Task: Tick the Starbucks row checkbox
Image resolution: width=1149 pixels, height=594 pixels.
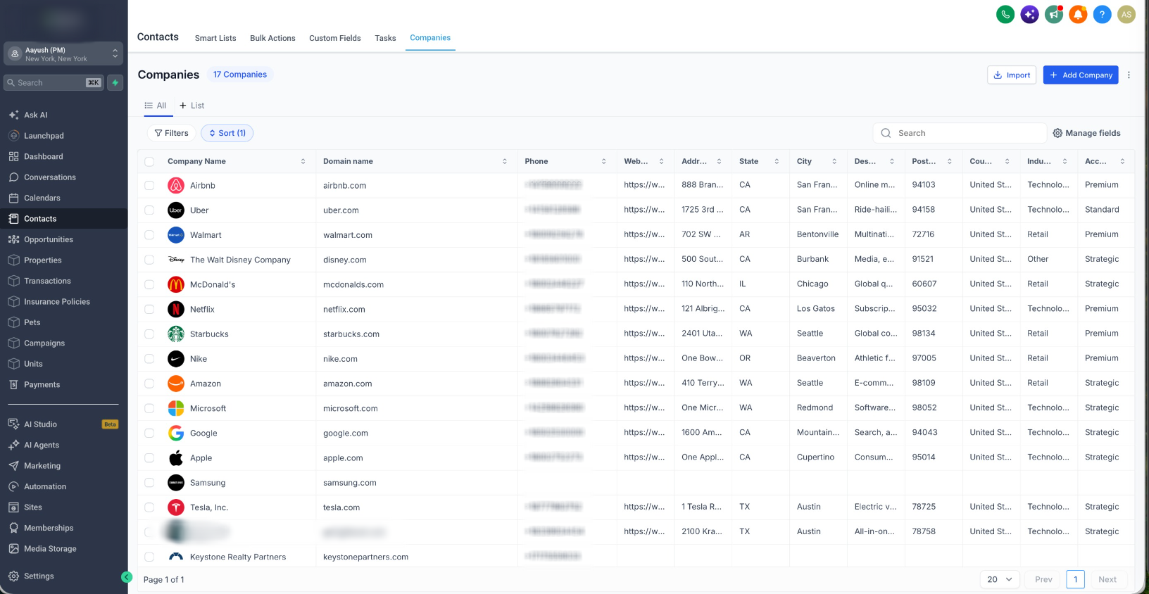Action: click(149, 334)
